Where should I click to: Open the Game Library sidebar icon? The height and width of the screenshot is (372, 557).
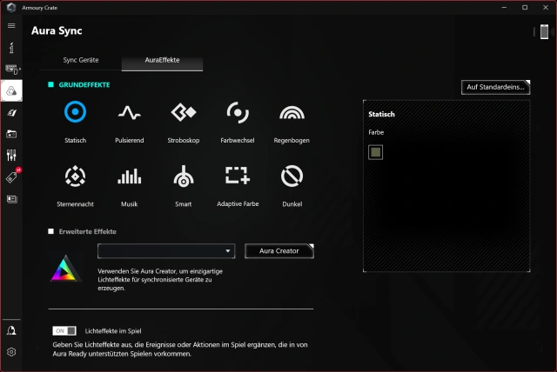pyautogui.click(x=11, y=134)
